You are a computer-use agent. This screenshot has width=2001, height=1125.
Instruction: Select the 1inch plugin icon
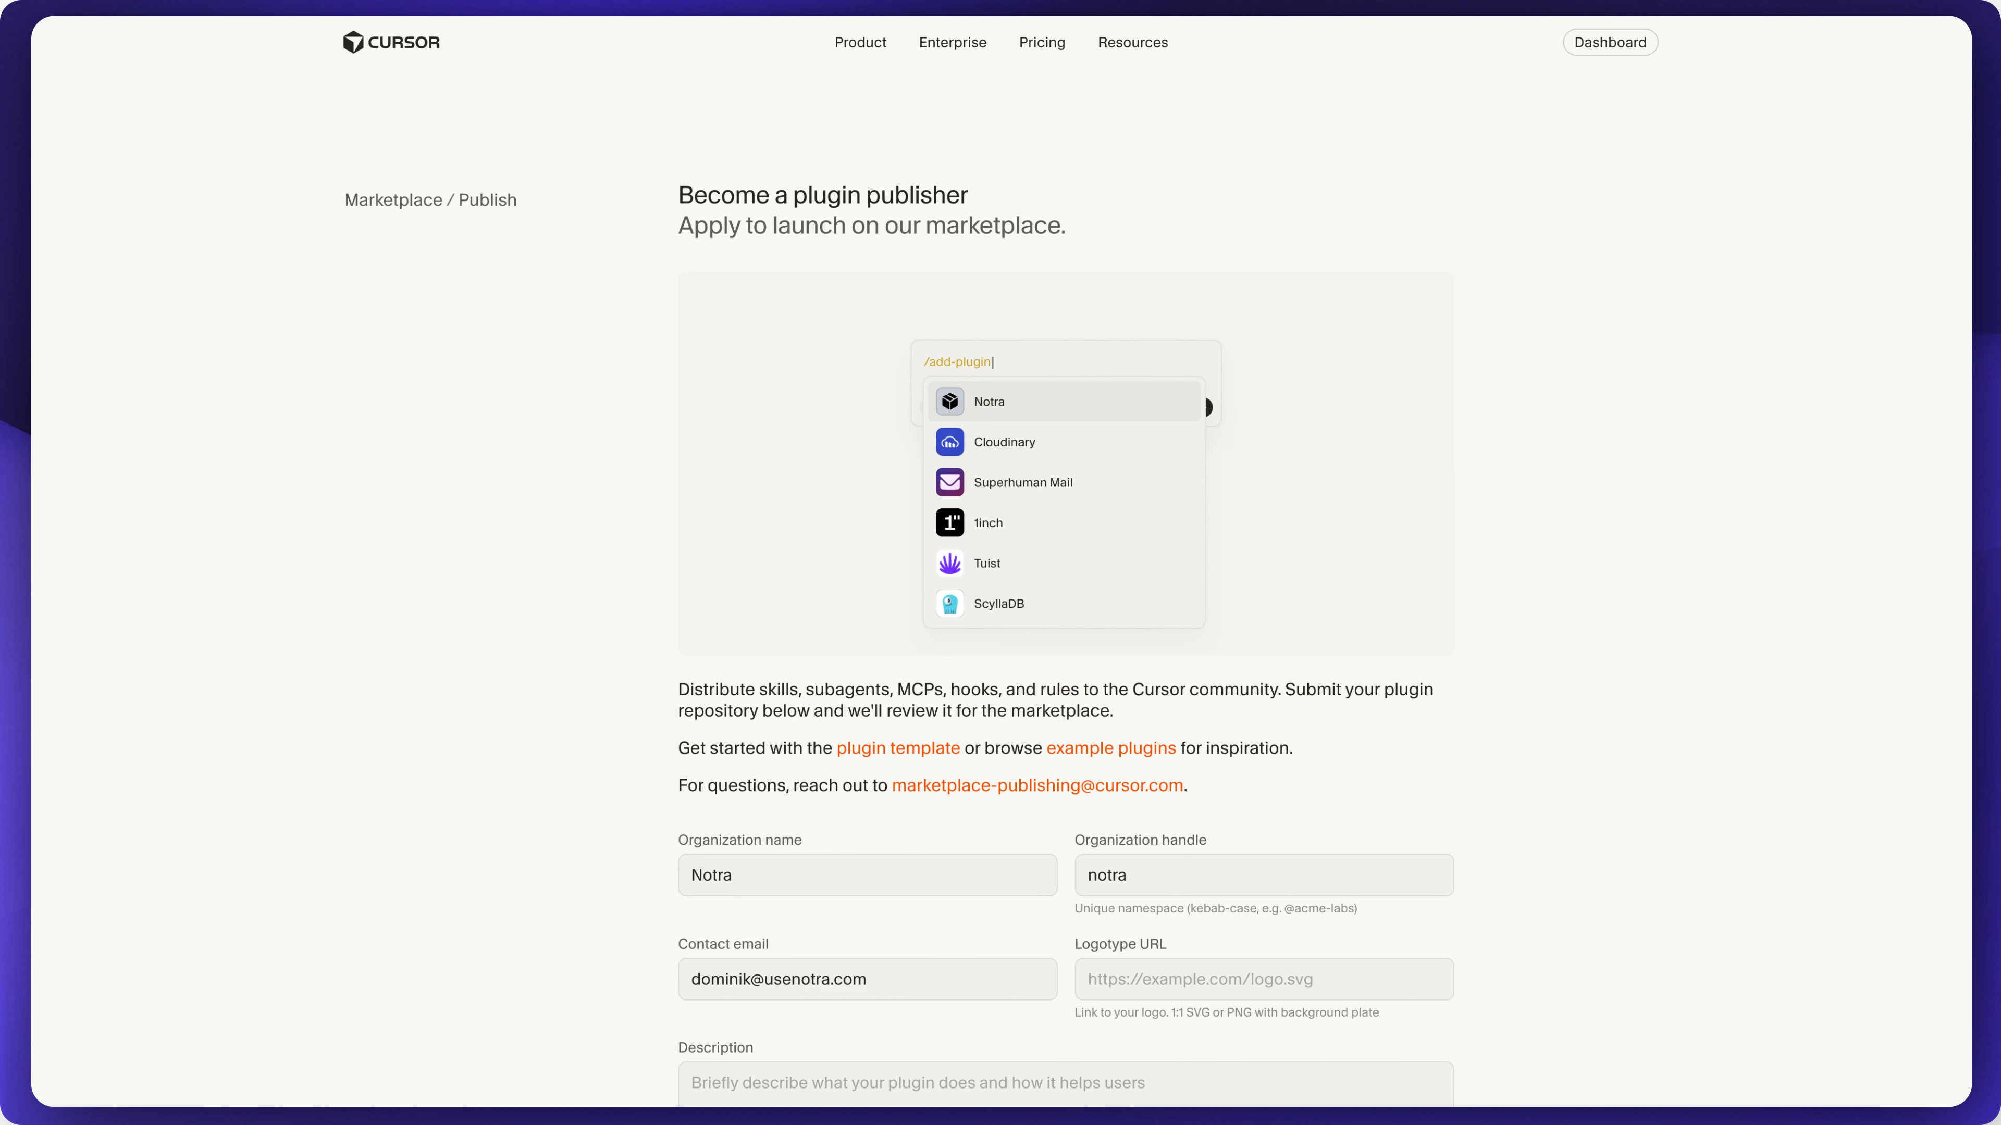[949, 522]
